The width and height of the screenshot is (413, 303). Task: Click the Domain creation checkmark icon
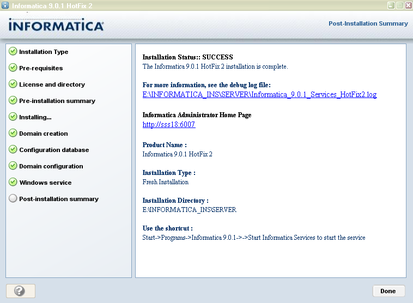pyautogui.click(x=13, y=133)
